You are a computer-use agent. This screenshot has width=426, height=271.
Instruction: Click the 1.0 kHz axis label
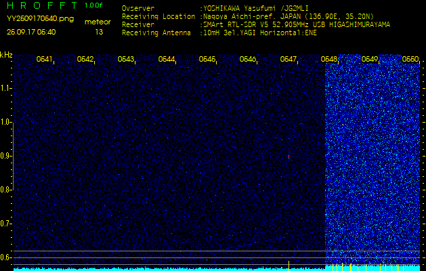click(x=5, y=123)
